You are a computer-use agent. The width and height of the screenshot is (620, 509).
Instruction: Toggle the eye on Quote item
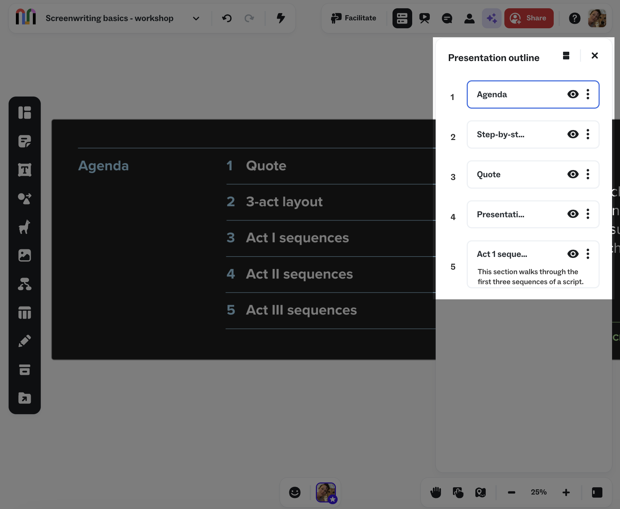click(573, 174)
